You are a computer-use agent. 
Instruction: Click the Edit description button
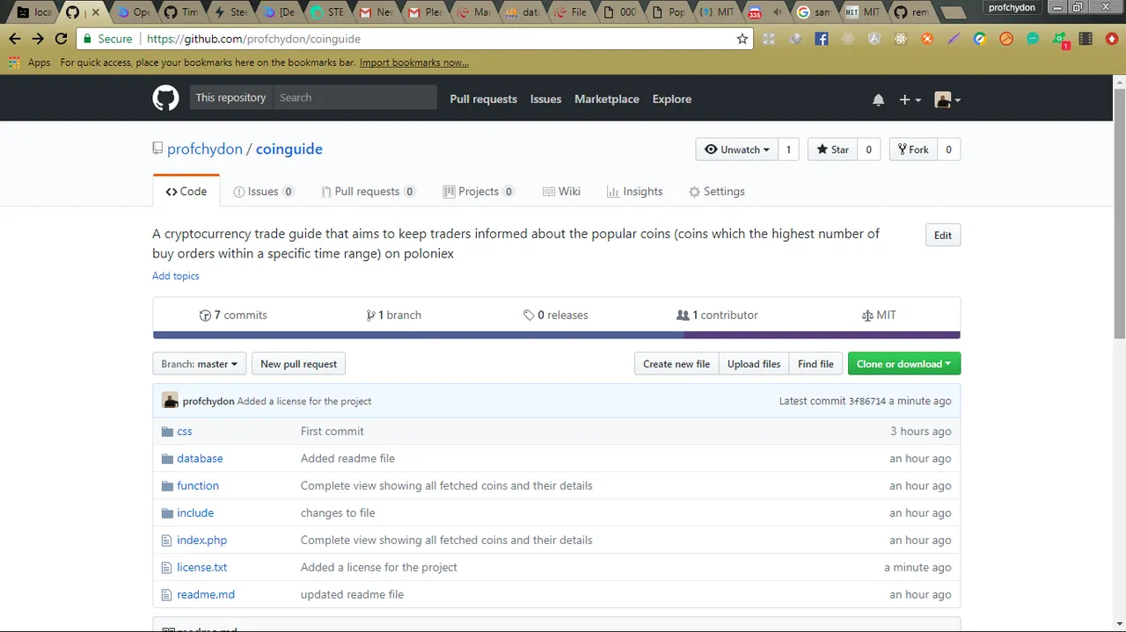(x=943, y=236)
